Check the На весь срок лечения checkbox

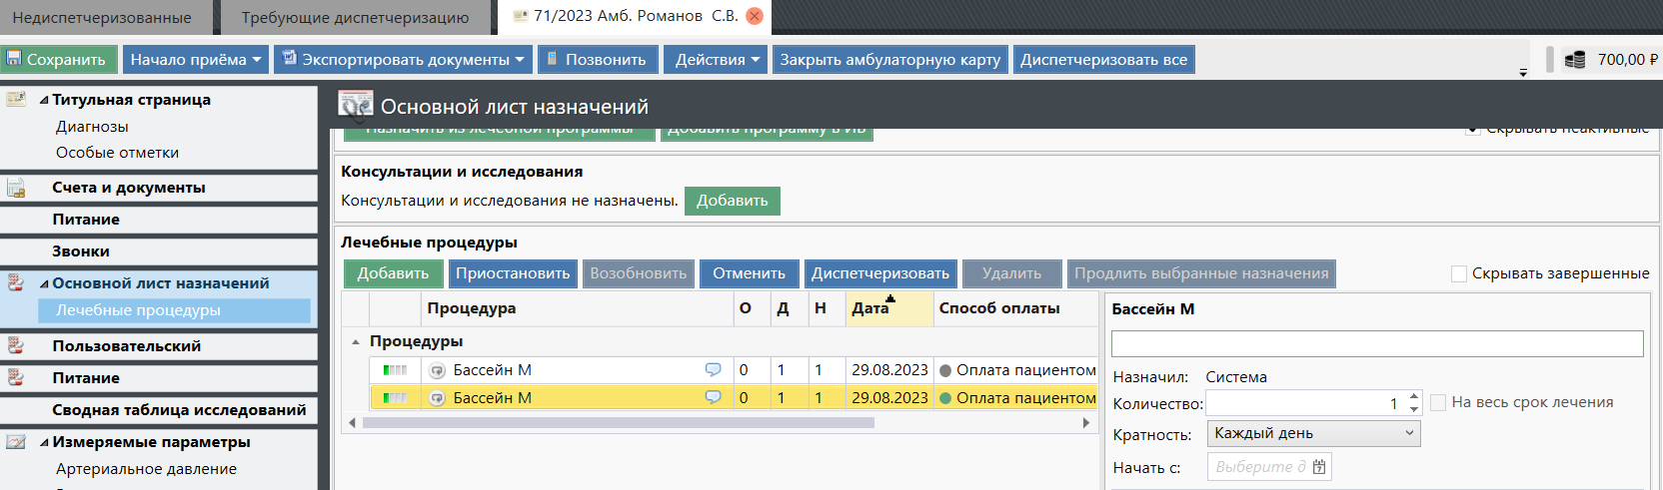coord(1438,402)
